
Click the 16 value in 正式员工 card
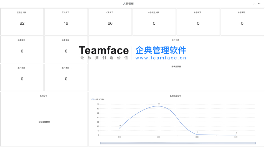pos(66,23)
